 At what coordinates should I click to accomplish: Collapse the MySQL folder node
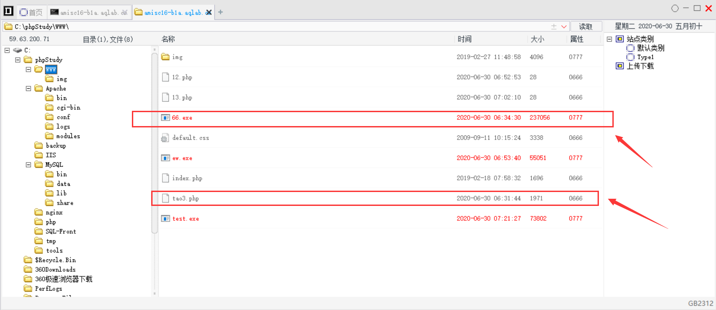[x=28, y=165]
